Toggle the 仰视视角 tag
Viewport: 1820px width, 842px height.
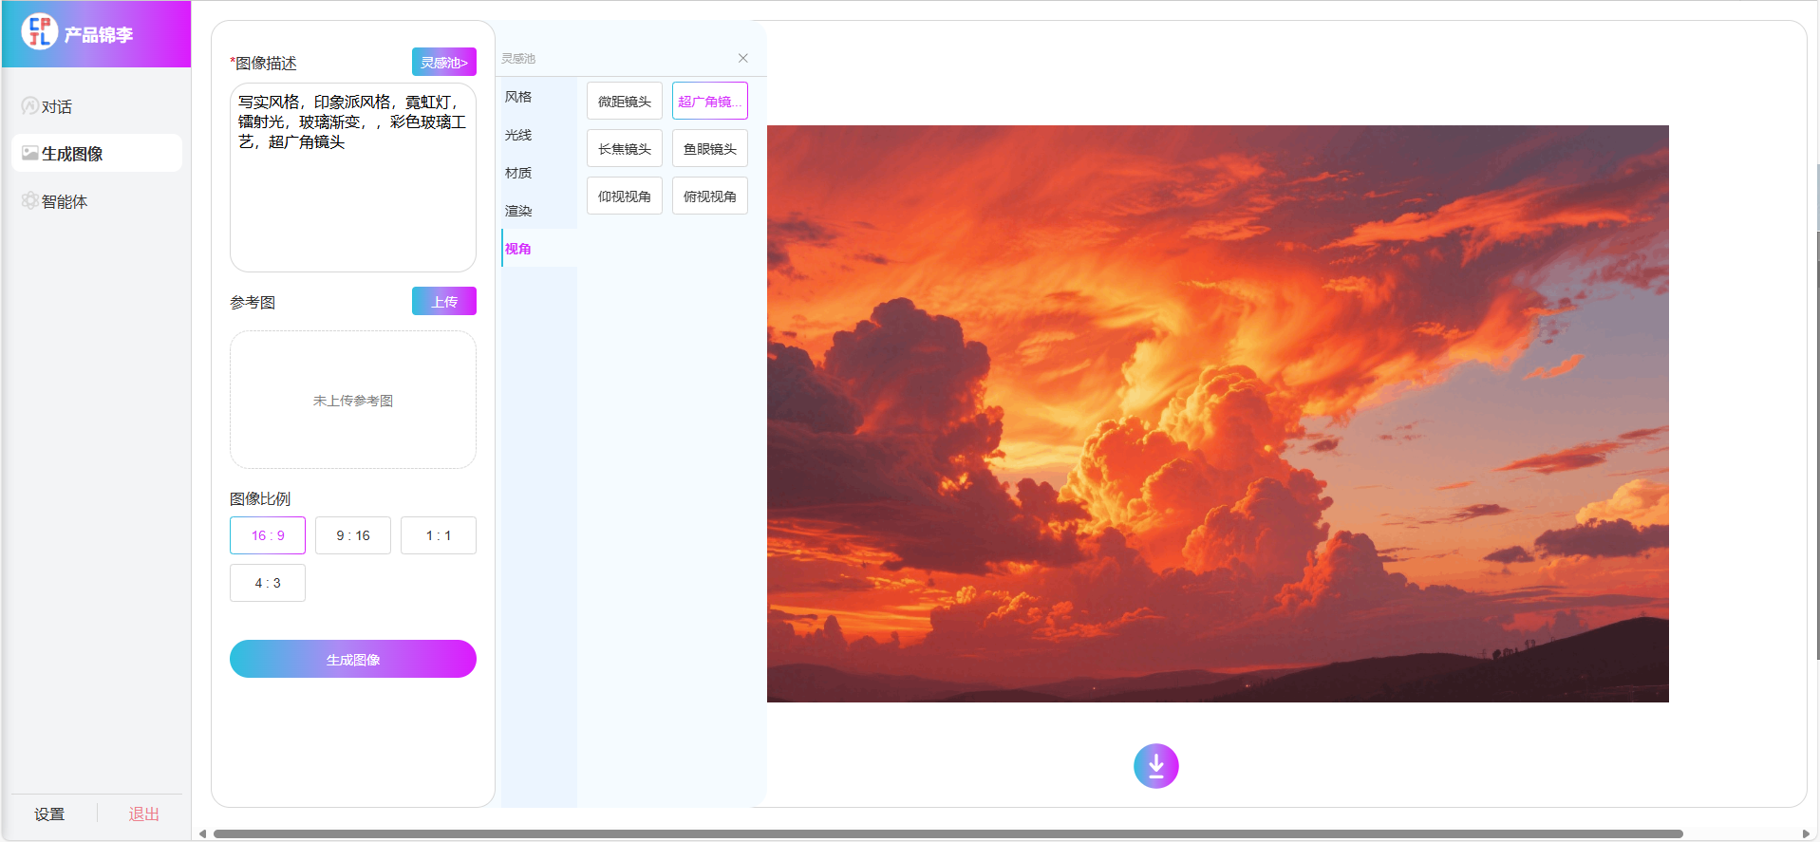(x=625, y=196)
